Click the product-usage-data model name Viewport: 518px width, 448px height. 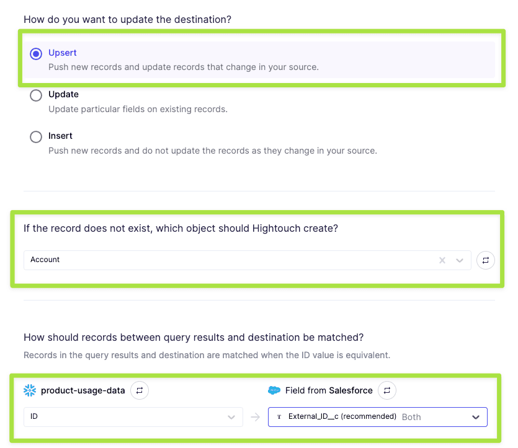[83, 390]
